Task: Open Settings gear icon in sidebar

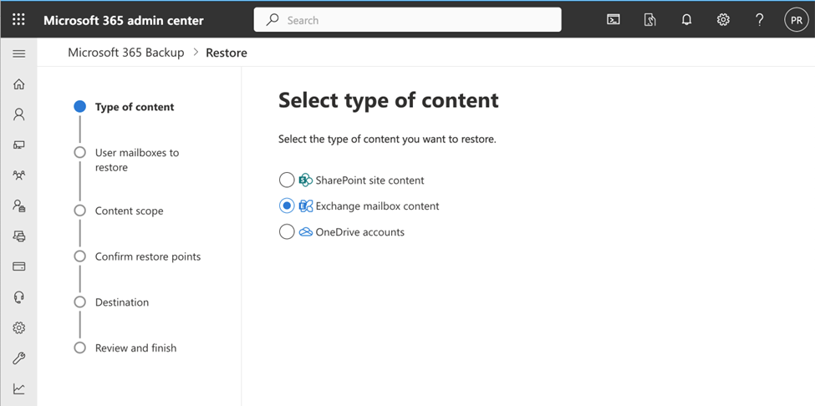Action: pos(18,327)
